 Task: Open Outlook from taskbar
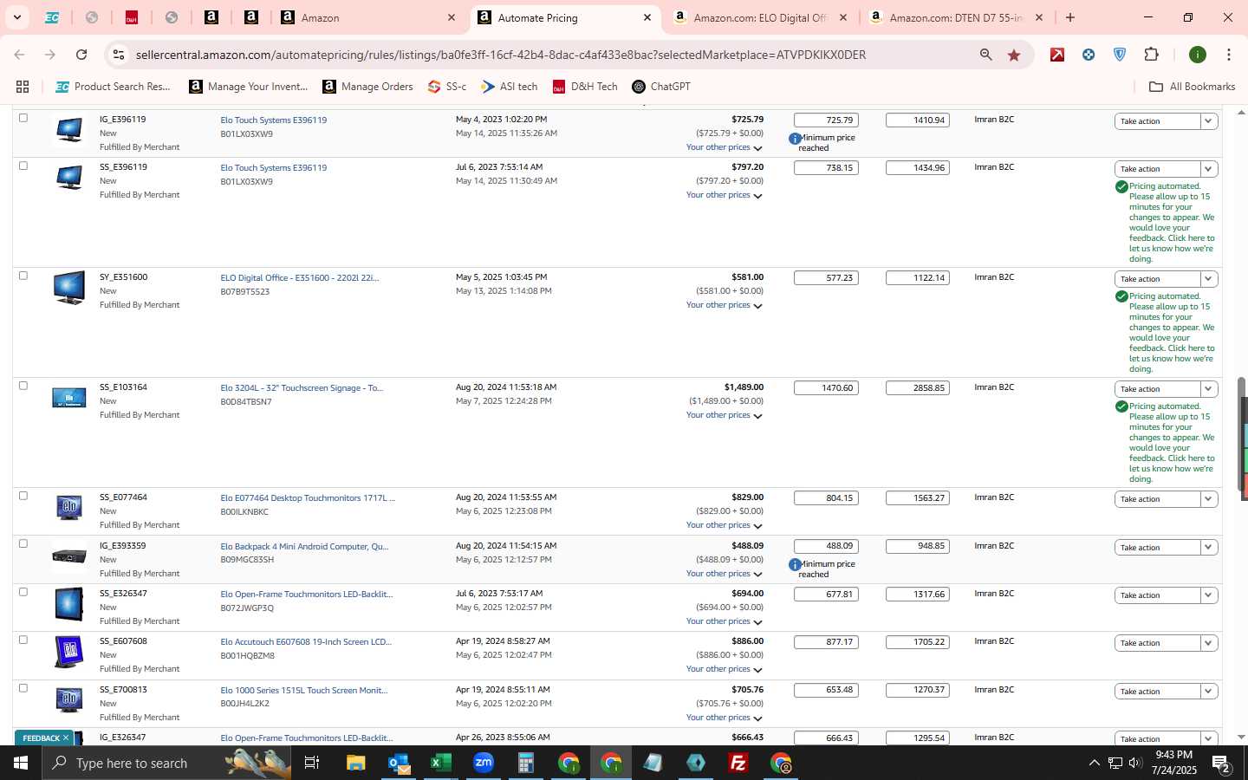pyautogui.click(x=399, y=763)
